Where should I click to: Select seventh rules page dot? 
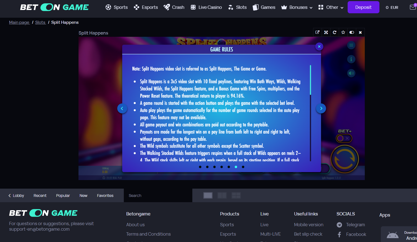[x=243, y=167]
